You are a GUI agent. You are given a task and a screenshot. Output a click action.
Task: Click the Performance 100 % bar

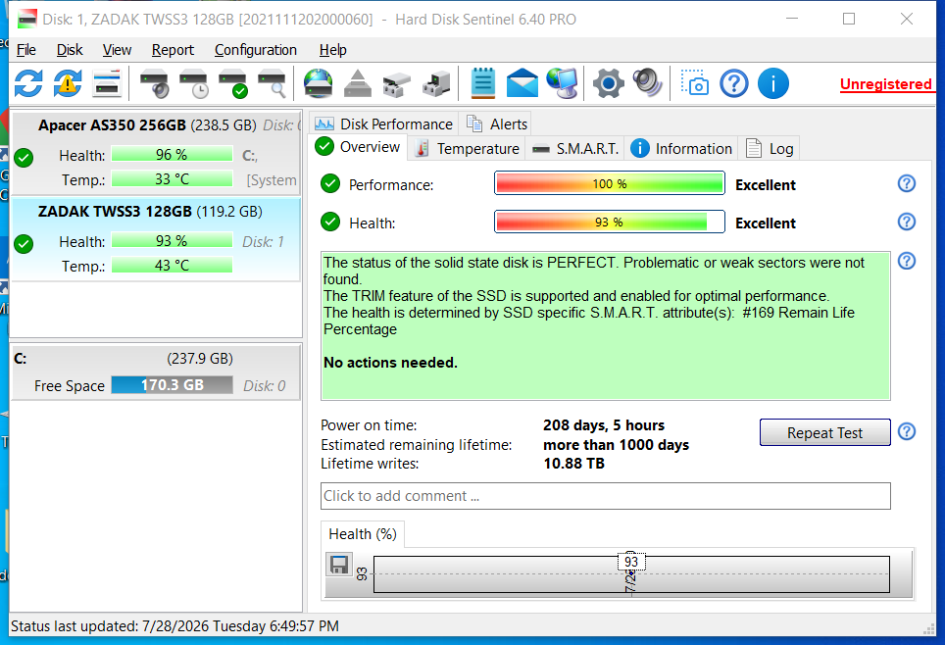(x=610, y=184)
